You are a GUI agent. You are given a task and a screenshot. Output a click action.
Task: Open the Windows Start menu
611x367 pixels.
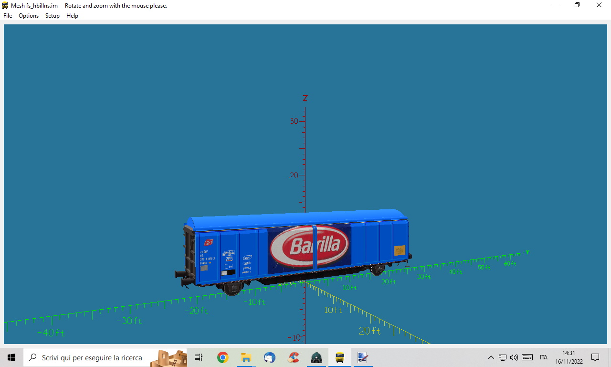coord(11,357)
